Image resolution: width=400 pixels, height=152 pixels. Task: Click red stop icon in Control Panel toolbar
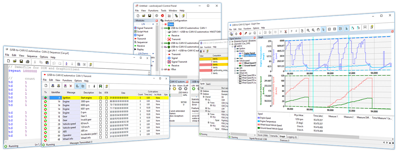point(162,16)
